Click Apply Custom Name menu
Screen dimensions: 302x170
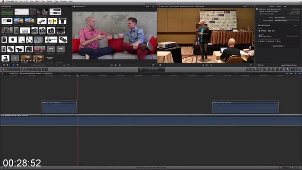[290, 65]
